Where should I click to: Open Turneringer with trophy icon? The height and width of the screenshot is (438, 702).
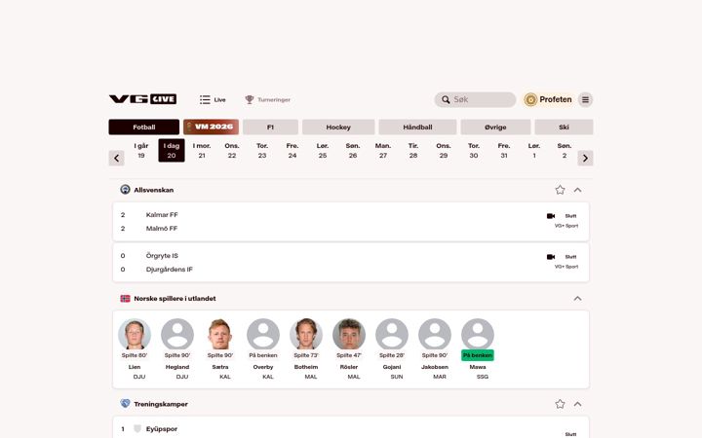click(268, 99)
